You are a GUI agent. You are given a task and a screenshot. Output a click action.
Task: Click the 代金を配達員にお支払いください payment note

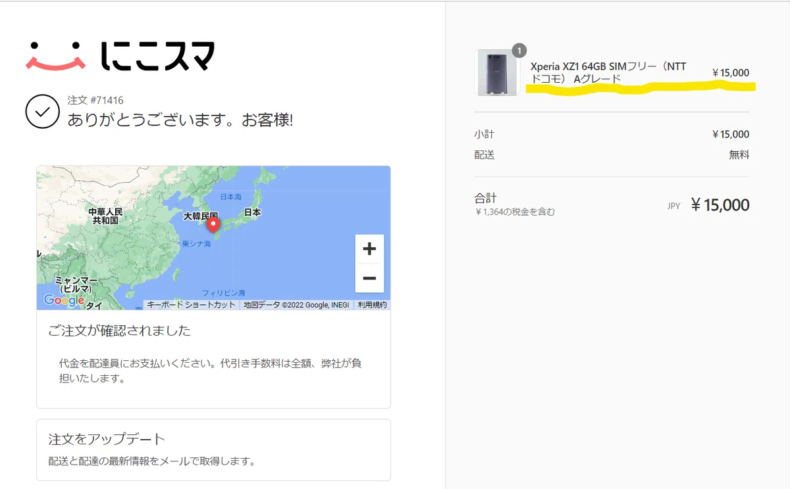pos(210,371)
